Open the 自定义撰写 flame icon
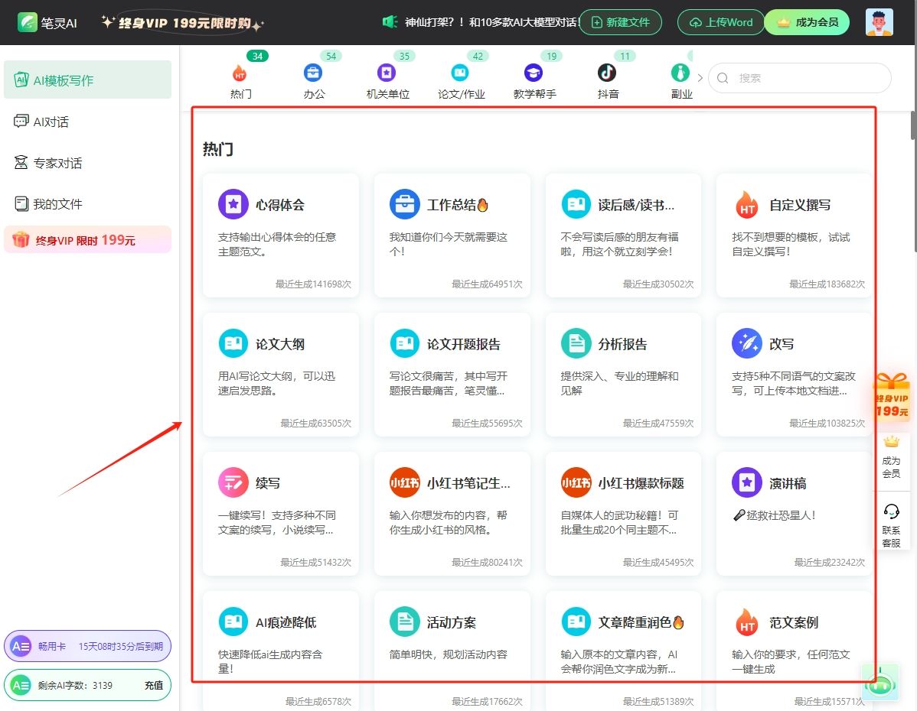Screen dimensions: 917x711 (747, 205)
